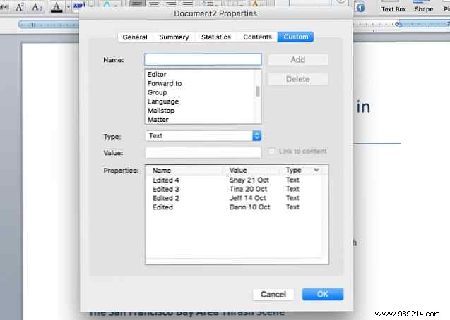This screenshot has width=450, height=320.
Task: Click the Shay 21 Oct value
Action: click(x=249, y=180)
